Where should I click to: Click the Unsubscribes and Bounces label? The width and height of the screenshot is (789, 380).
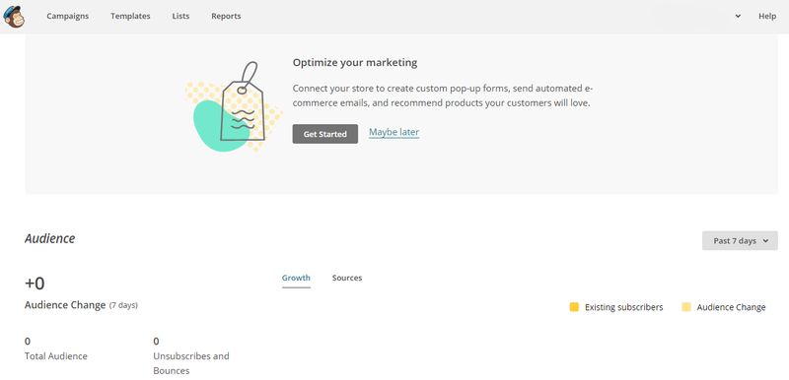(x=191, y=363)
